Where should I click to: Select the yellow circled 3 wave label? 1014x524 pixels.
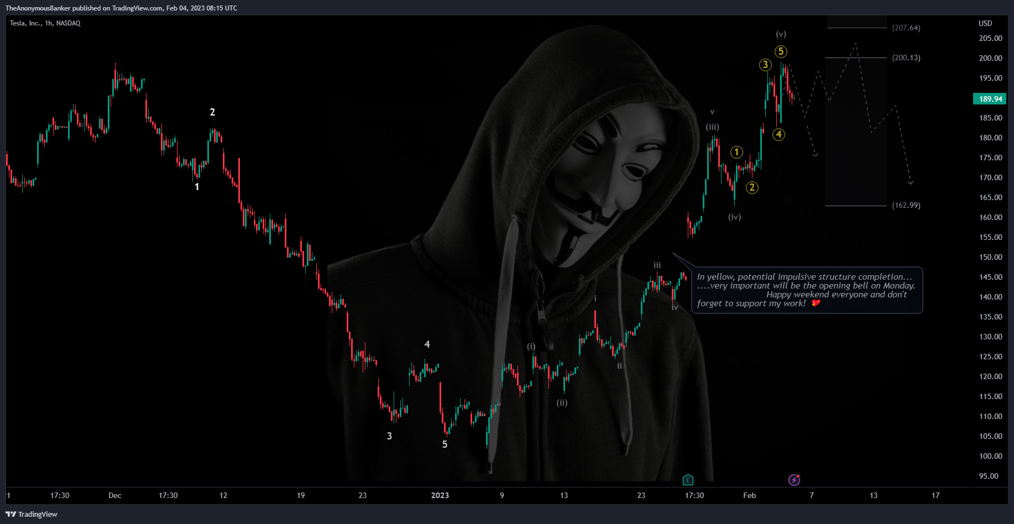tap(765, 65)
